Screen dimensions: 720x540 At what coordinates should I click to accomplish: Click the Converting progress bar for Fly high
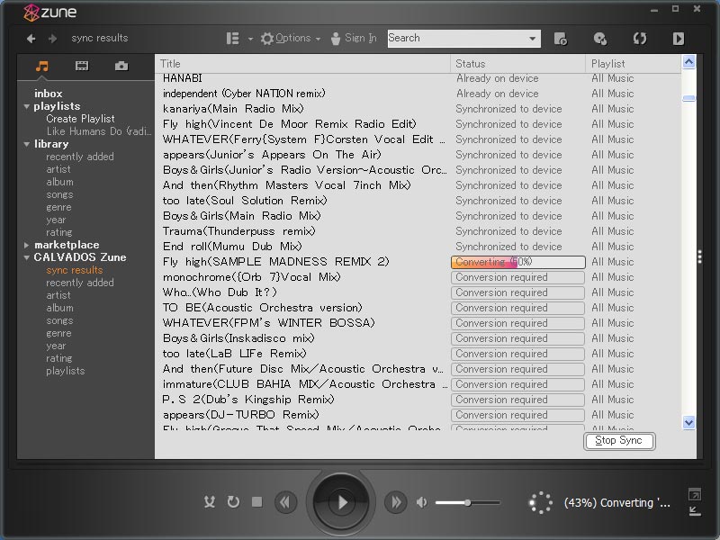(518, 262)
